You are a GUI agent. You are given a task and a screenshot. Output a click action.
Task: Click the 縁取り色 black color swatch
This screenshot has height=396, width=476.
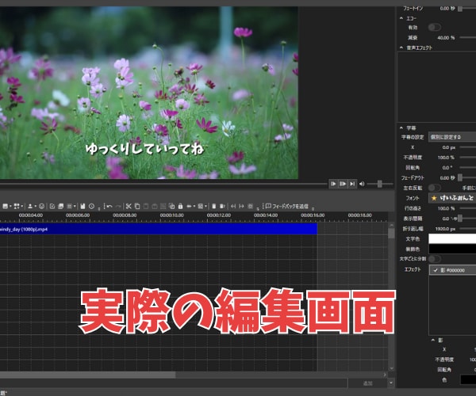pos(452,249)
